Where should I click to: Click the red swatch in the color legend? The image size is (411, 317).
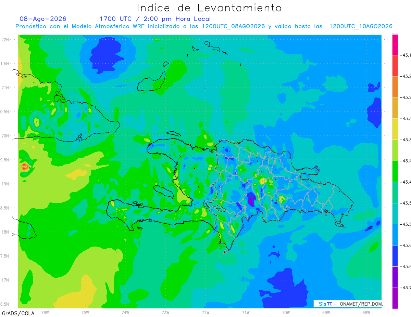395,66
